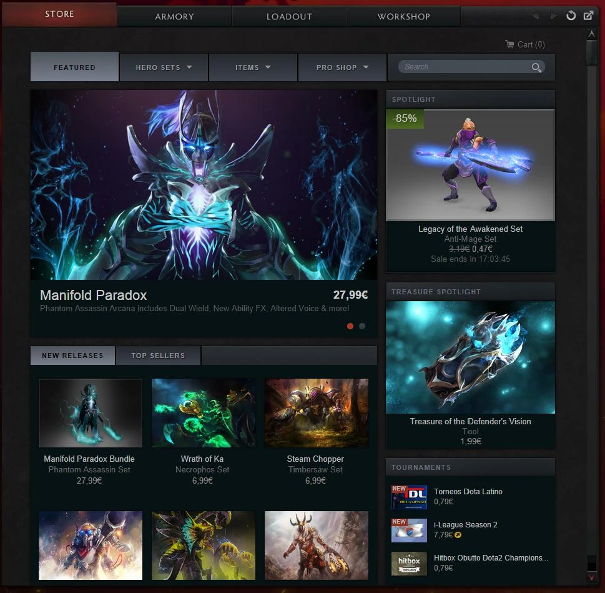Screen dimensions: 605x593
Task: Click the 1,99€ treasure price
Action: [x=471, y=441]
